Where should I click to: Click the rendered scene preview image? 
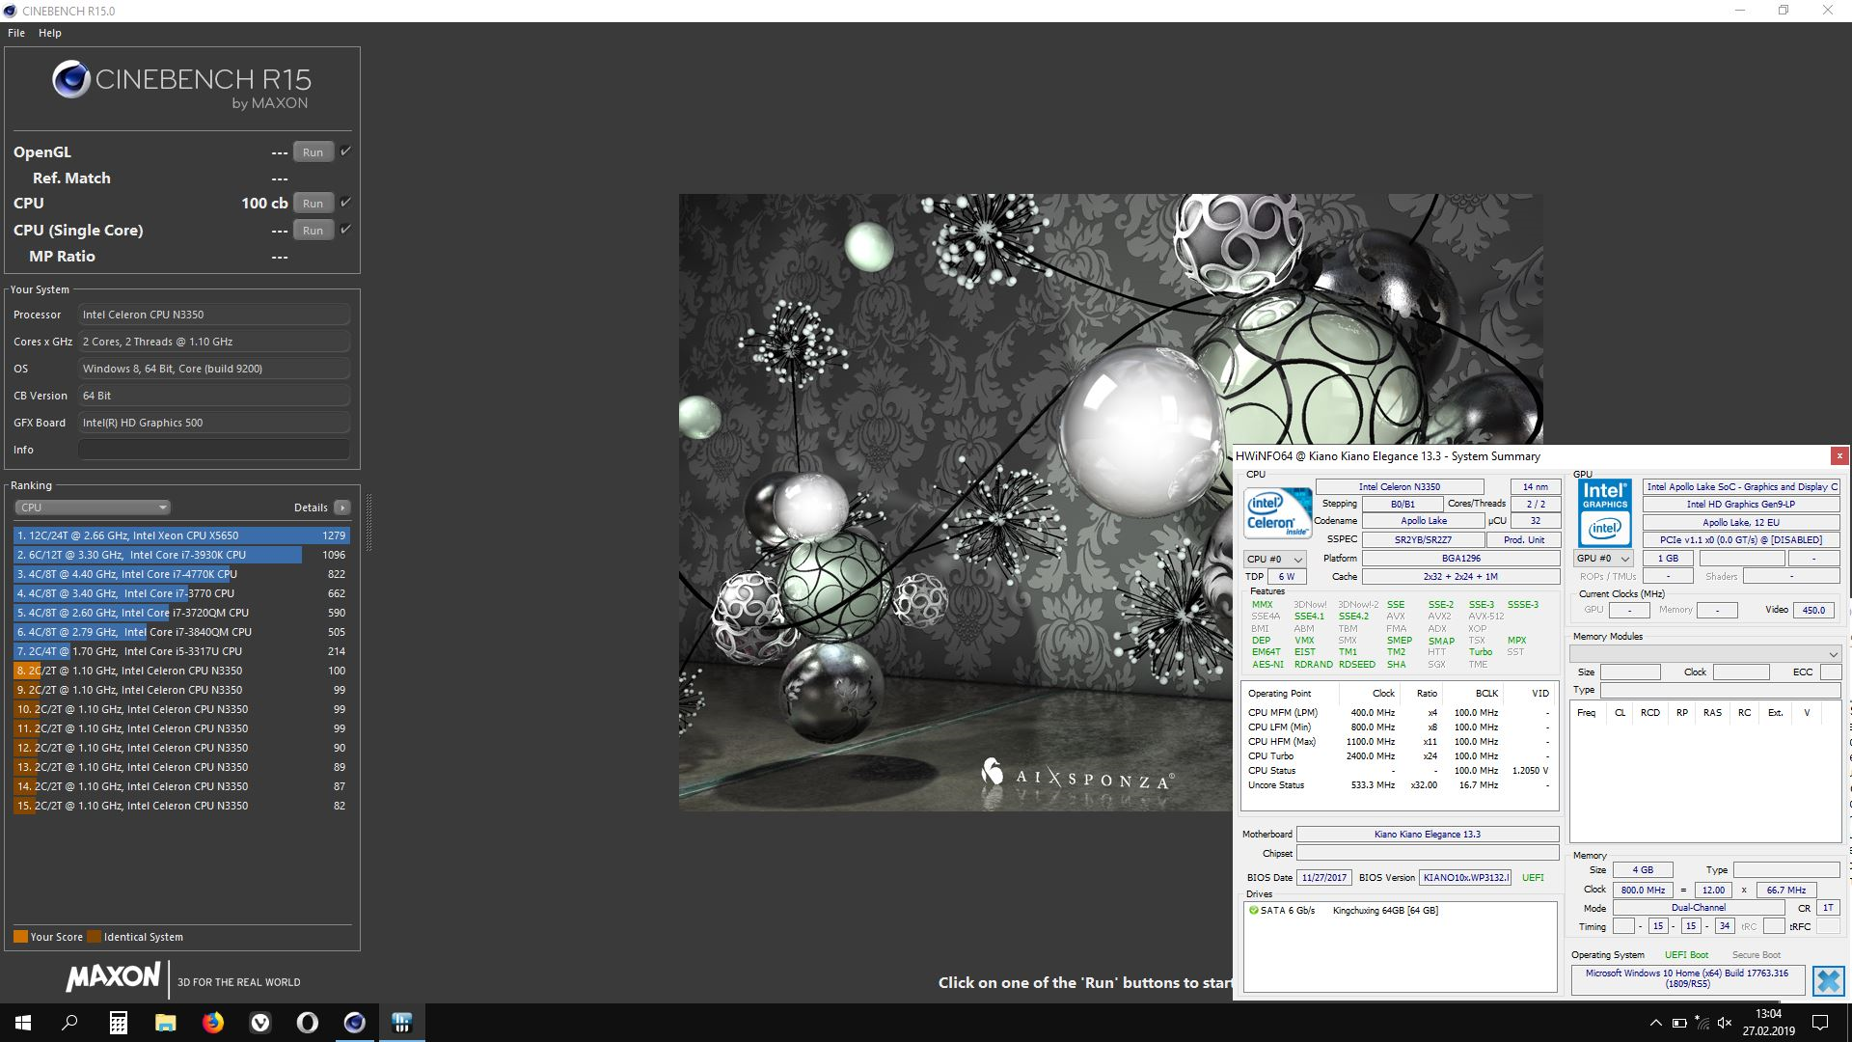click(x=1110, y=503)
